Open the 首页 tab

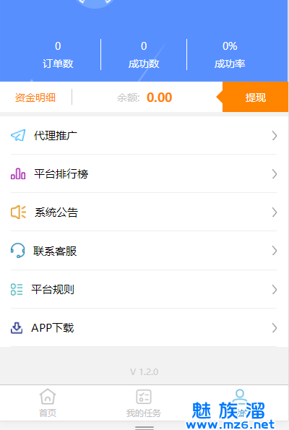pyautogui.click(x=48, y=403)
